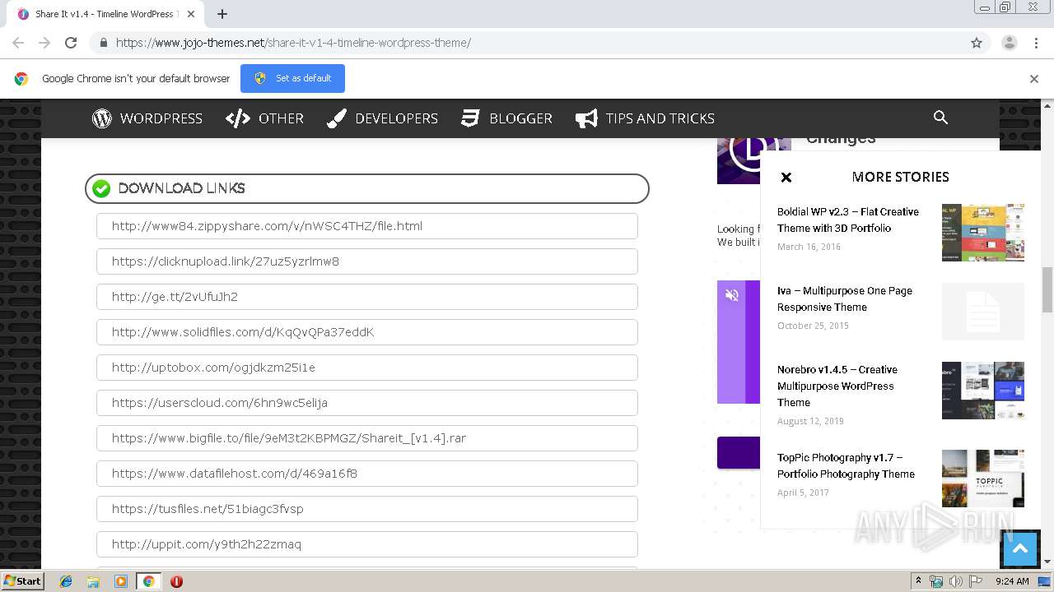Viewport: 1054px width, 592px height.
Task: Open the TIPS AND TRICKS menu
Action: 645,118
